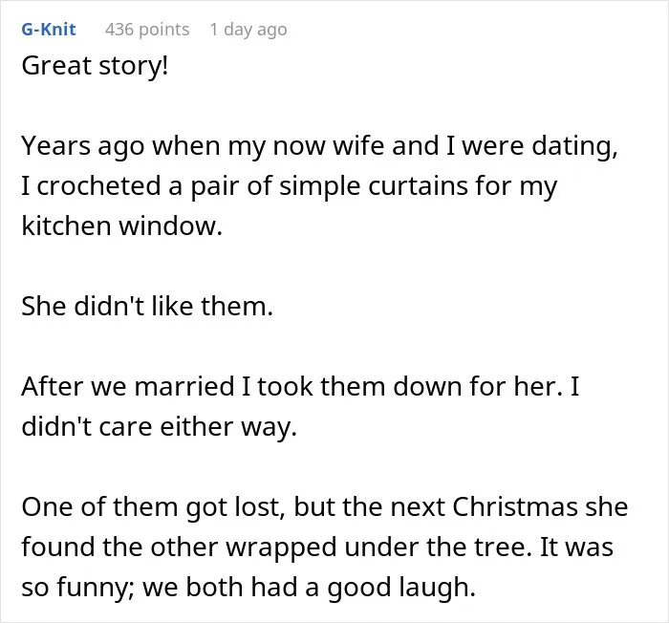Open the G-Knit user profile link
The height and width of the screenshot is (623, 669).
coord(49,30)
